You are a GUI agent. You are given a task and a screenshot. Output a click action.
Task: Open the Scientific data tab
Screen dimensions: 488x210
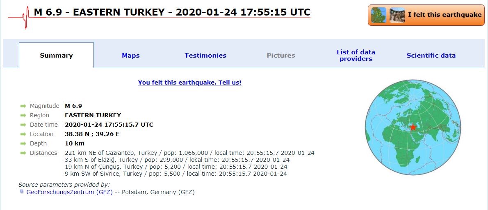coord(431,56)
